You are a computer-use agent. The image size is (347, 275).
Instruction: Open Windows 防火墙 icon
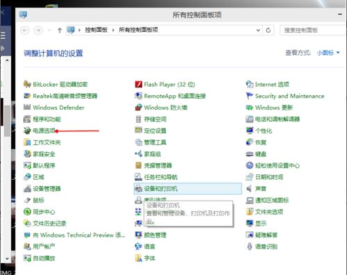click(138, 108)
